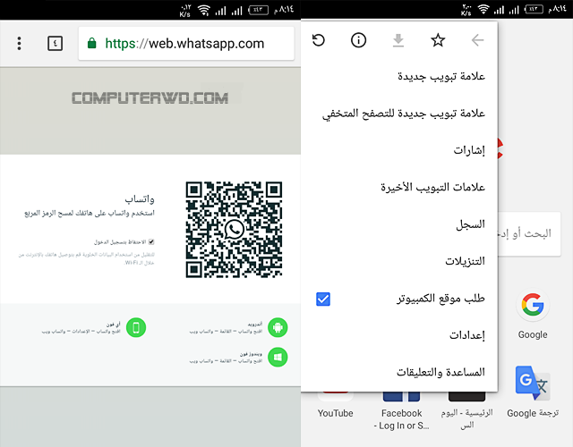Open the 'التنزيلات' downloads entry
This screenshot has width=573, height=447.
click(x=399, y=261)
